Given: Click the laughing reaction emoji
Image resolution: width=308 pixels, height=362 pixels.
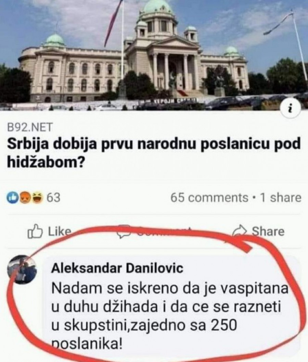Looking at the screenshot, I should (37, 198).
